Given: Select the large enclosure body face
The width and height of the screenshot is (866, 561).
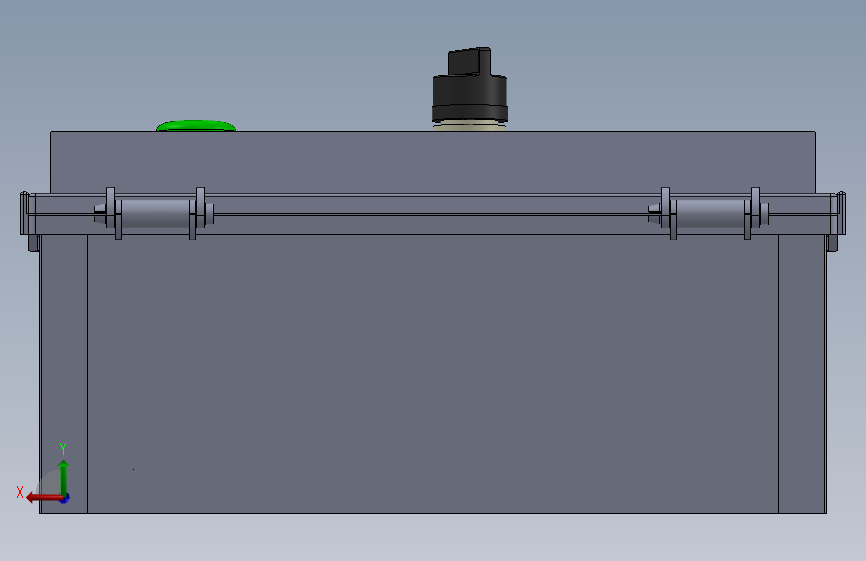Looking at the screenshot, I should (433, 373).
